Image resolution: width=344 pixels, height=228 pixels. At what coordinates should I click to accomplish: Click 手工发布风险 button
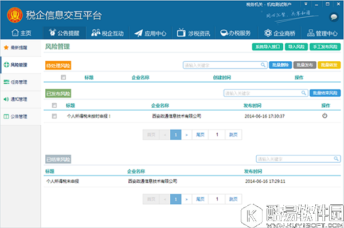pos(325,47)
